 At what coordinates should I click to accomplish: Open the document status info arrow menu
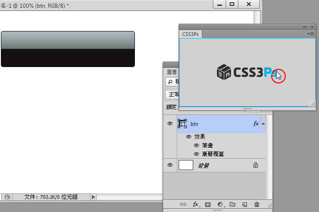pyautogui.click(x=93, y=197)
